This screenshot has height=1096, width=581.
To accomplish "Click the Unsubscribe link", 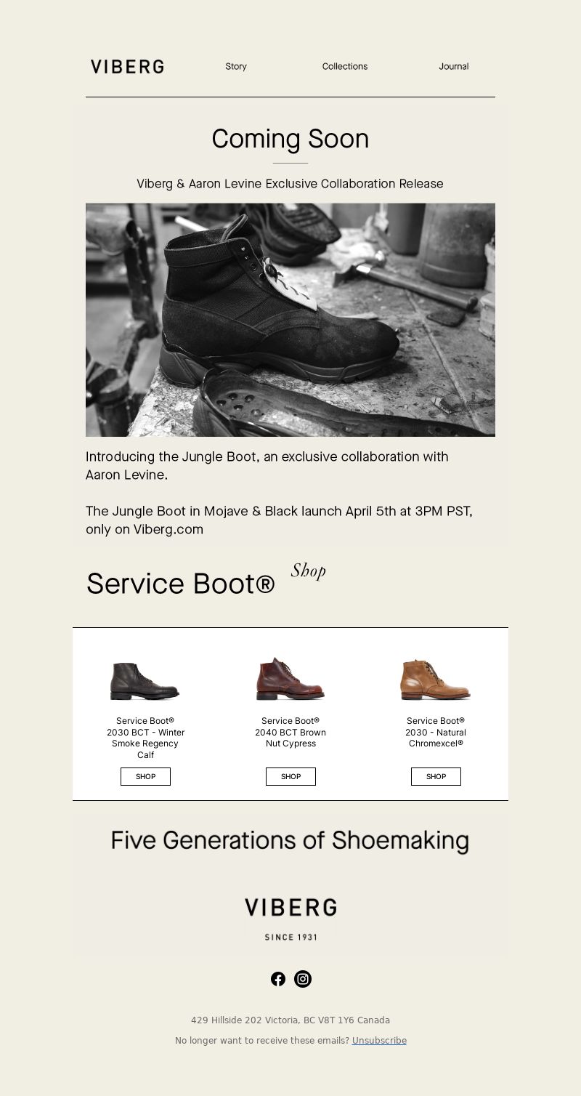I will [379, 1041].
